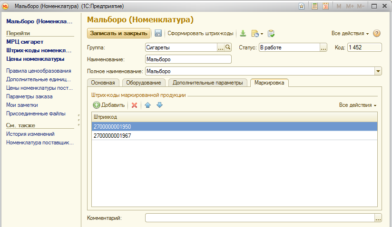Switch to Дополнительные параметры tab
Viewport: 392px width, 227px height.
pos(208,83)
